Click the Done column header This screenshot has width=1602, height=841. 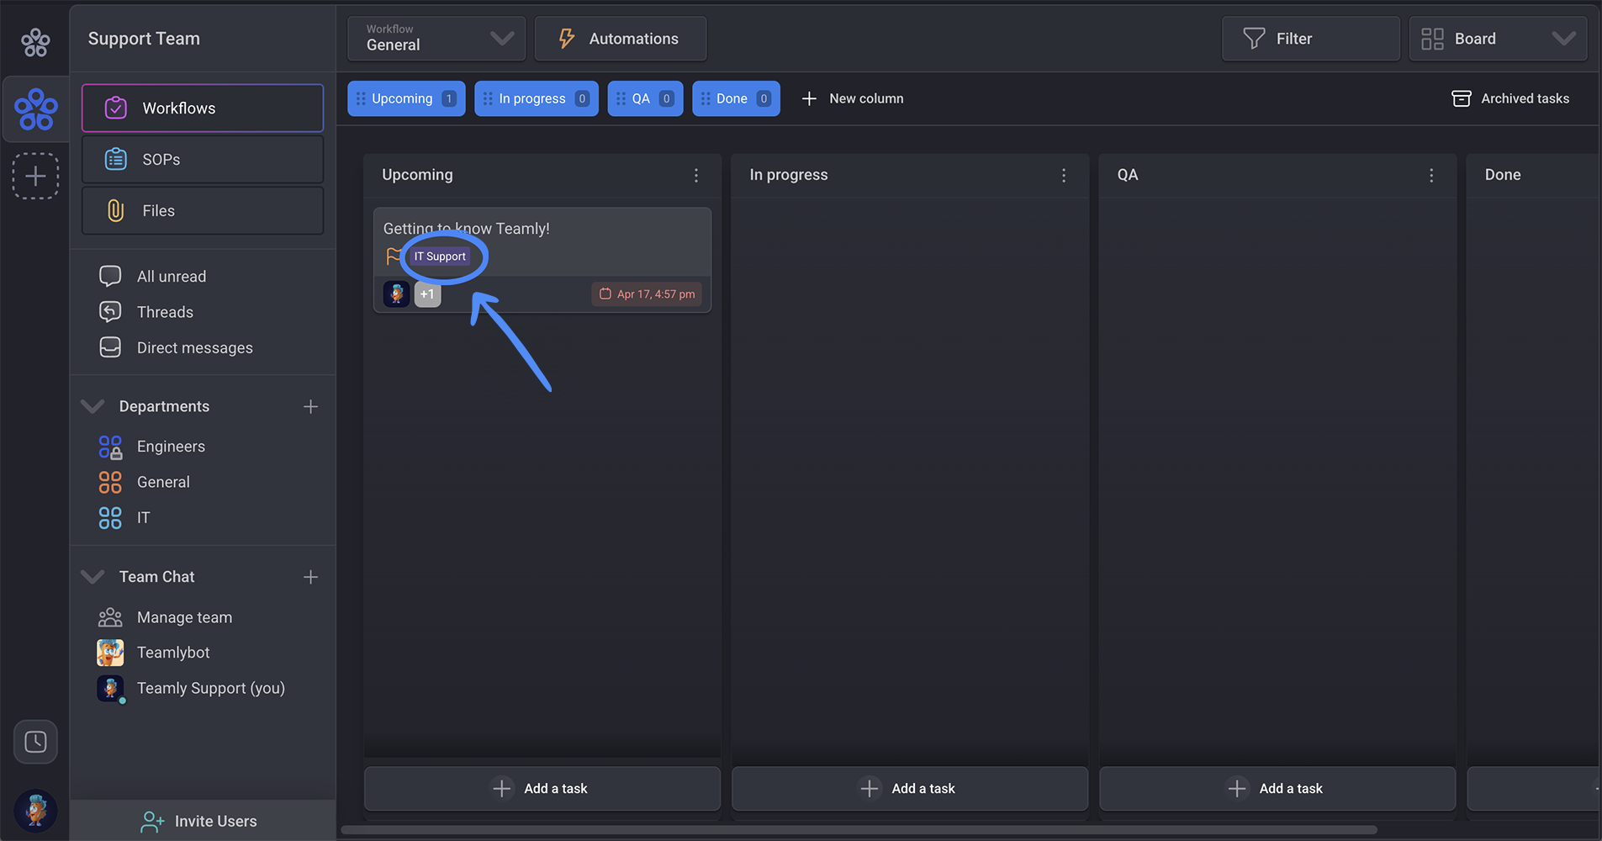click(x=1503, y=175)
